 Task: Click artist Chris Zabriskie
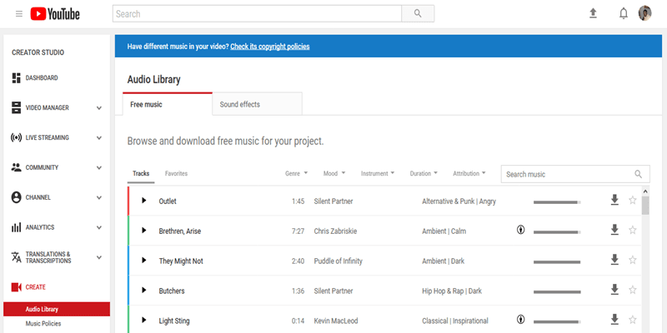point(335,231)
